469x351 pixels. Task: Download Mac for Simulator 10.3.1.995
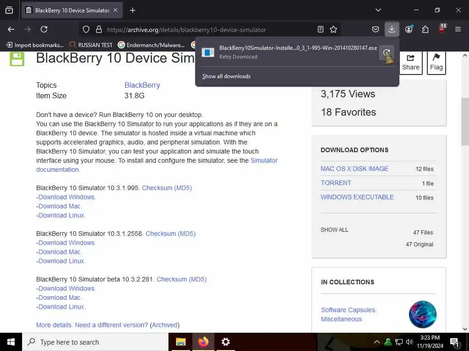60,206
